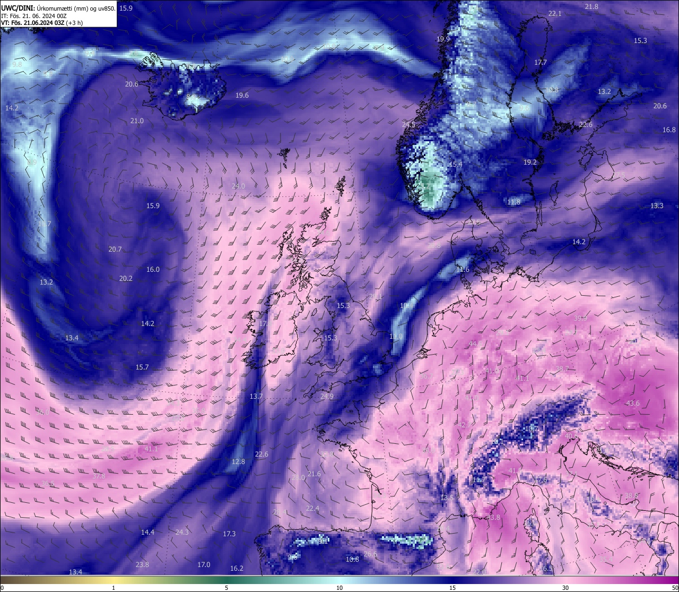
Task: Click the map value 19.2
Action: point(530,162)
